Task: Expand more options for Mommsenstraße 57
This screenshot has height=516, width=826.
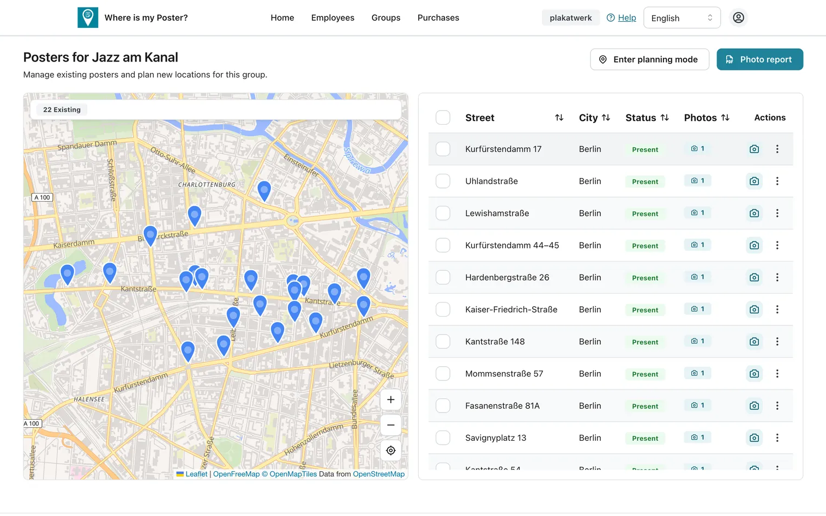Action: pos(777,373)
